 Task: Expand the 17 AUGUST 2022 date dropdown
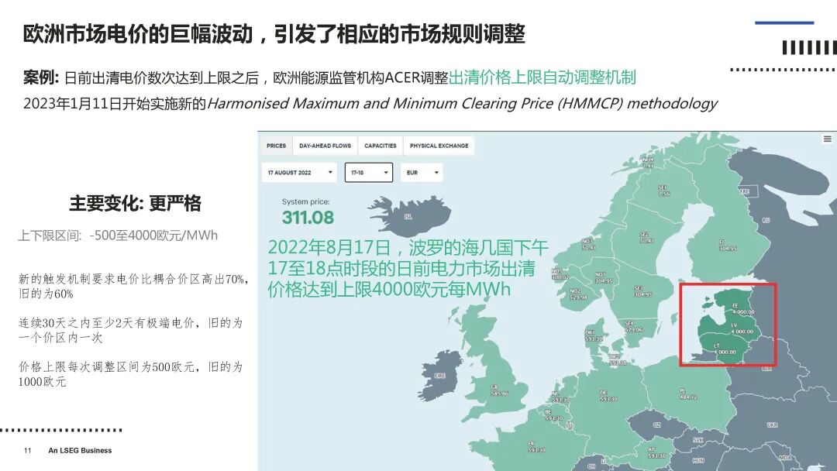299,172
